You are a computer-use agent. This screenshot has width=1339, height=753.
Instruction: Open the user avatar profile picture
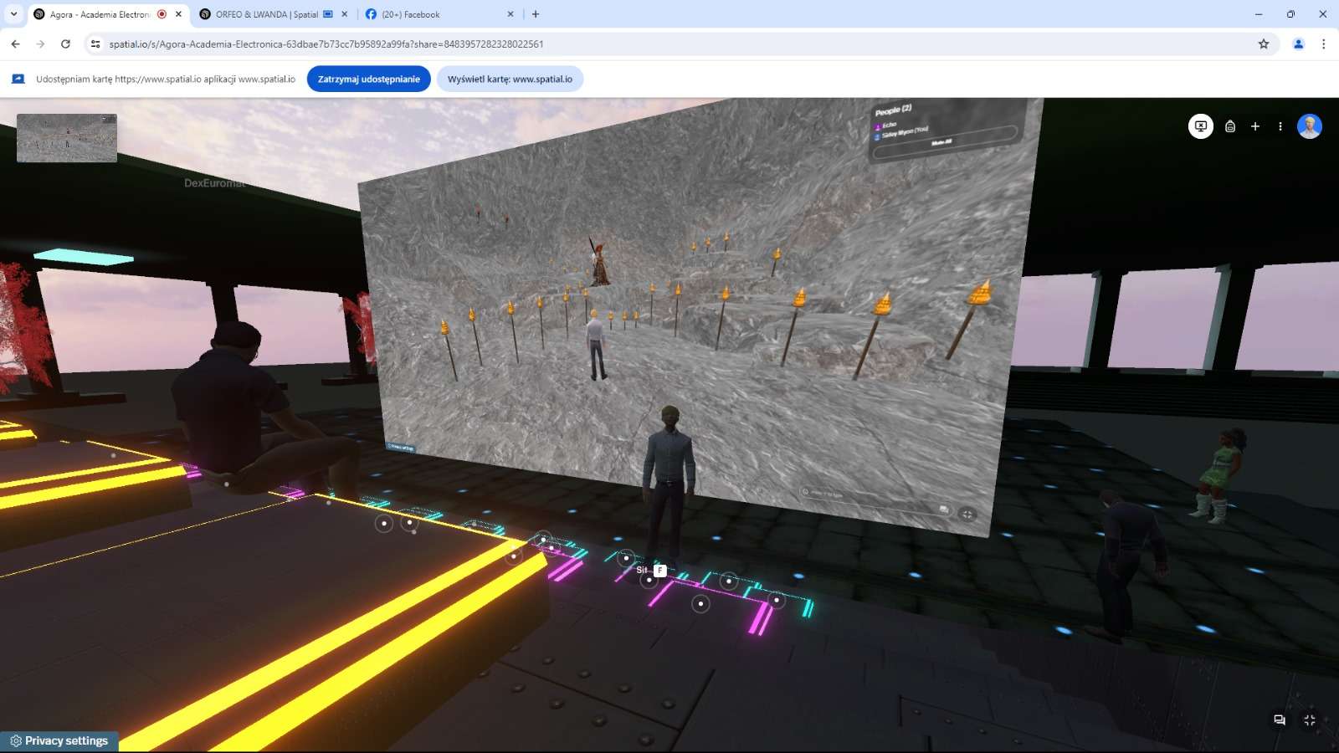coord(1310,126)
